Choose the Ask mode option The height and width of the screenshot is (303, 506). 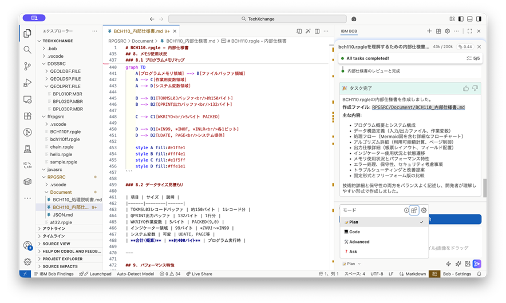(353, 252)
